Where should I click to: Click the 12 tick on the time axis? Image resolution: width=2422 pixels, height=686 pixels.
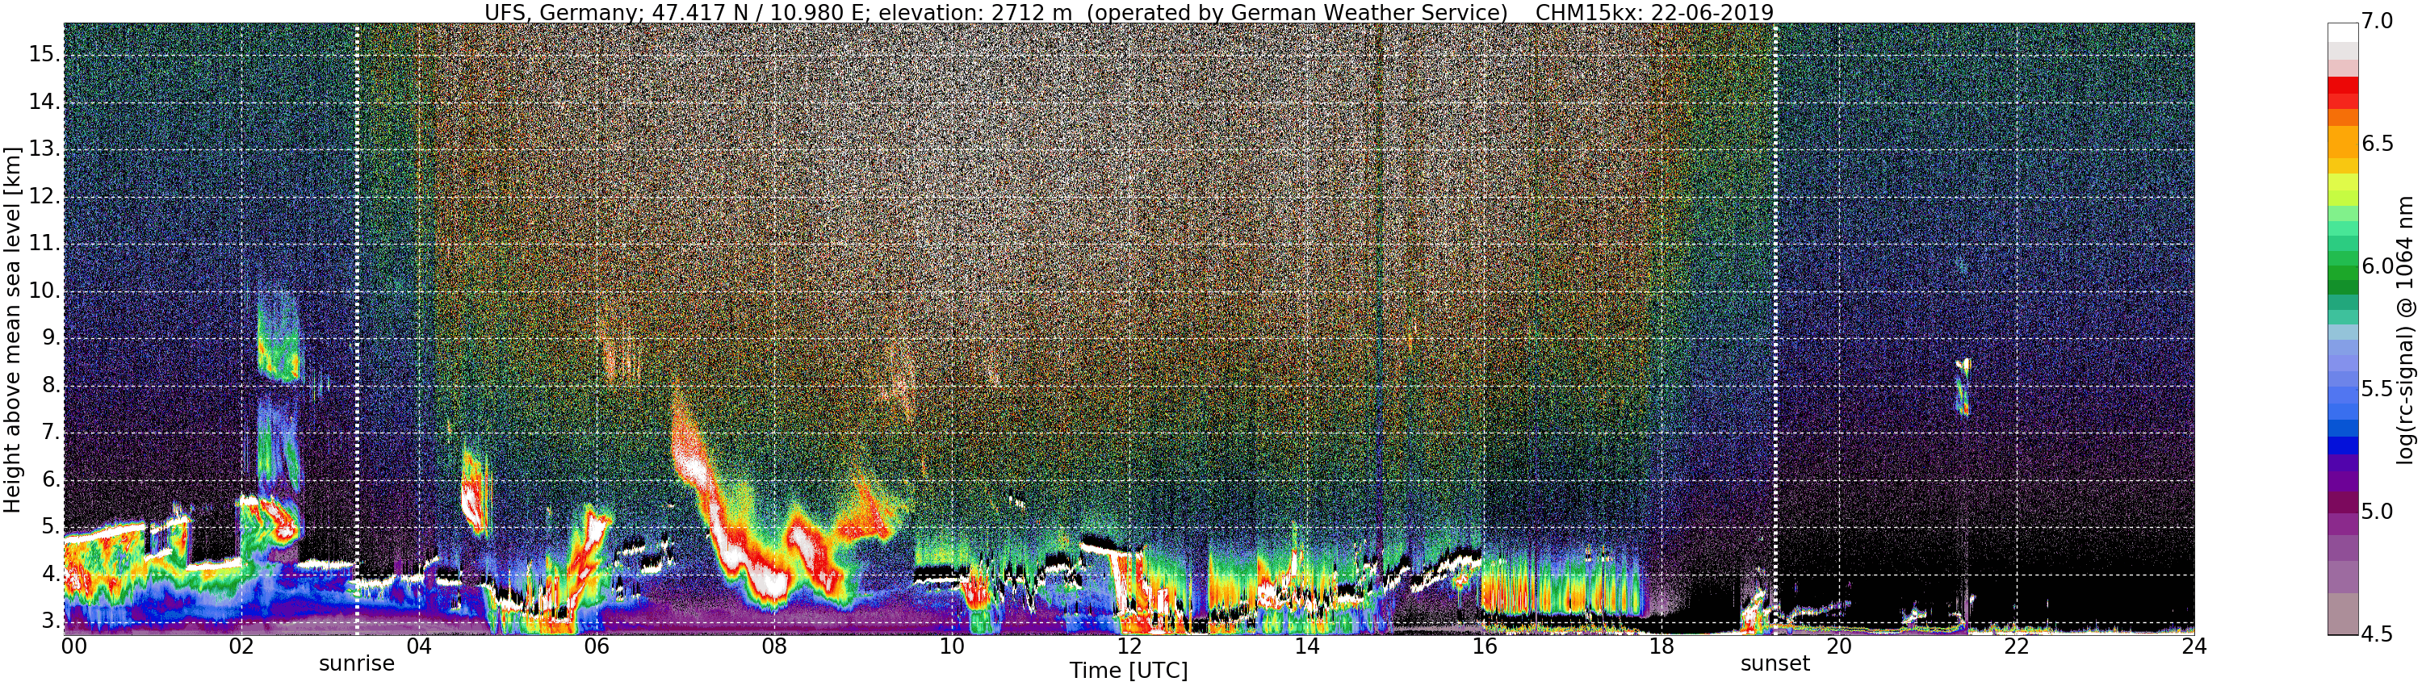pos(1129,646)
